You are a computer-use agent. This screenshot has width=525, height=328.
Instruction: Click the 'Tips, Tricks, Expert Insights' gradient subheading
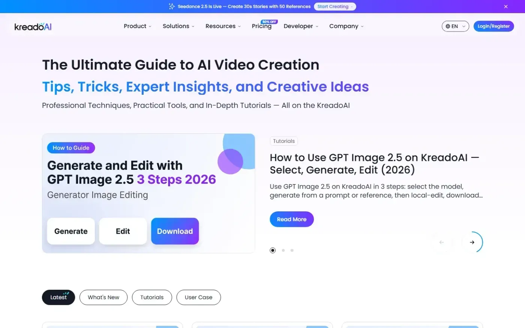coord(205,87)
